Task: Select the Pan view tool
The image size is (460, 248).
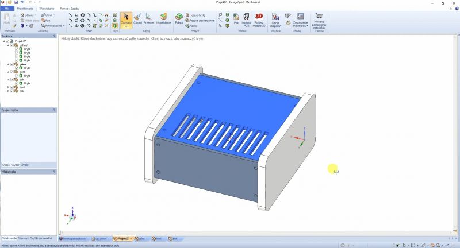Action: [x=46, y=21]
